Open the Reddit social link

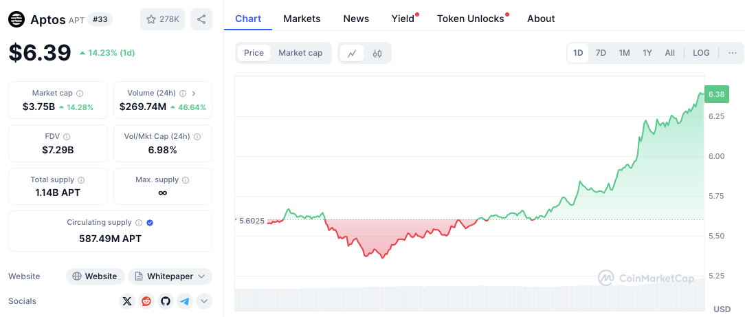coord(146,301)
